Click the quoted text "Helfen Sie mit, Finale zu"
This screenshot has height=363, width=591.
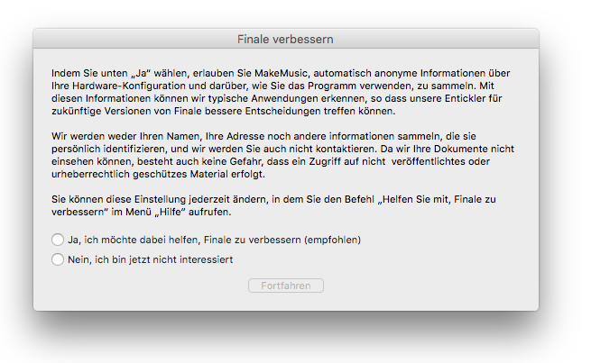pos(437,199)
